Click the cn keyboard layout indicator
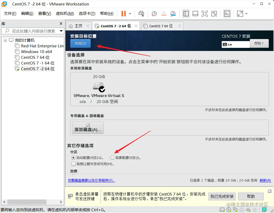Screen dimensions: 274x213 pyautogui.click(x=236, y=44)
